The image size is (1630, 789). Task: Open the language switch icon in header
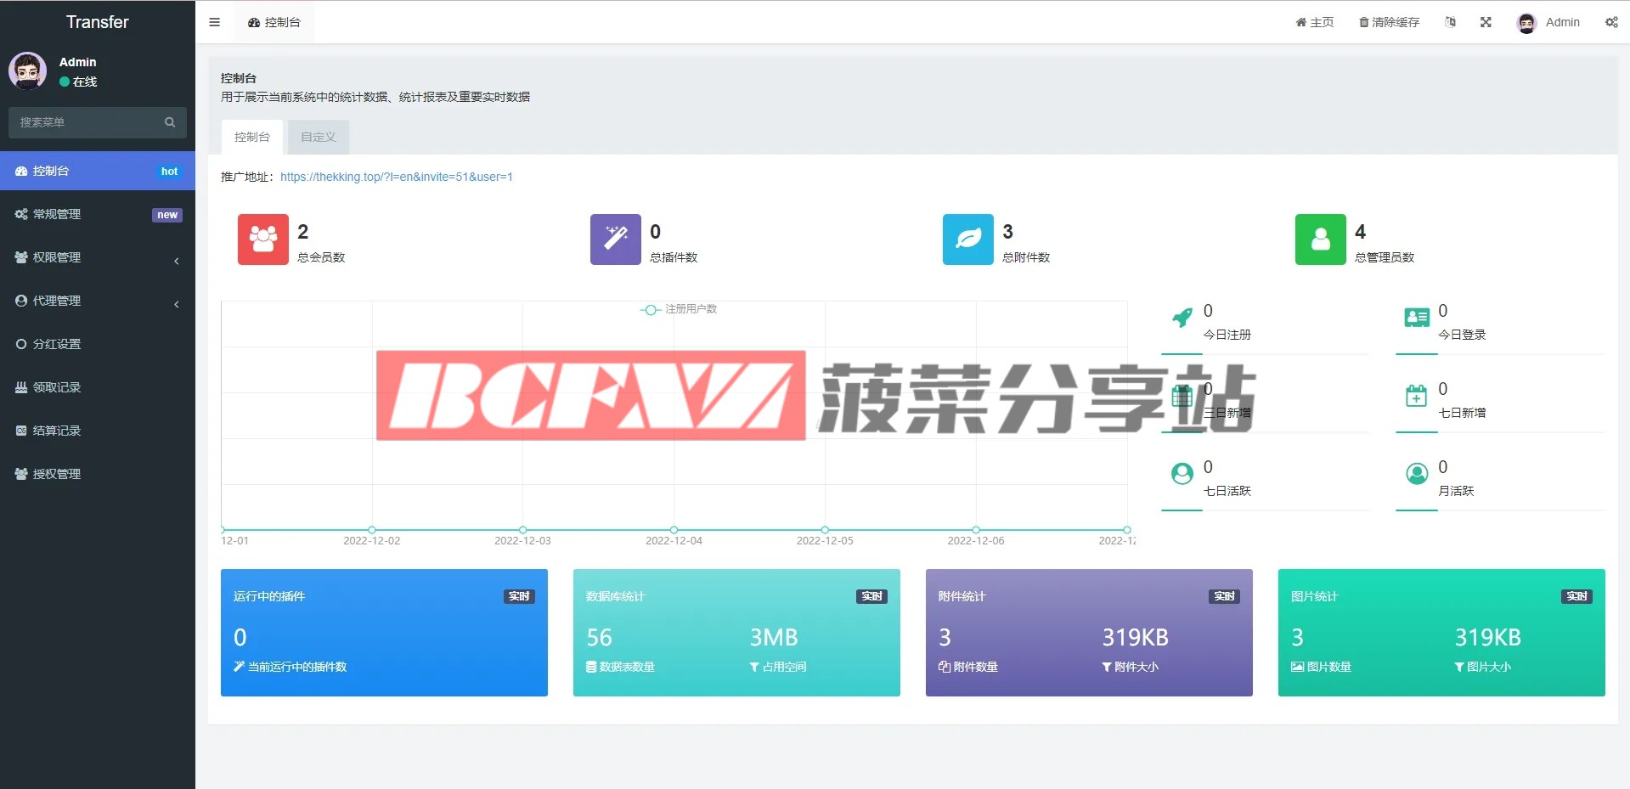[1450, 22]
